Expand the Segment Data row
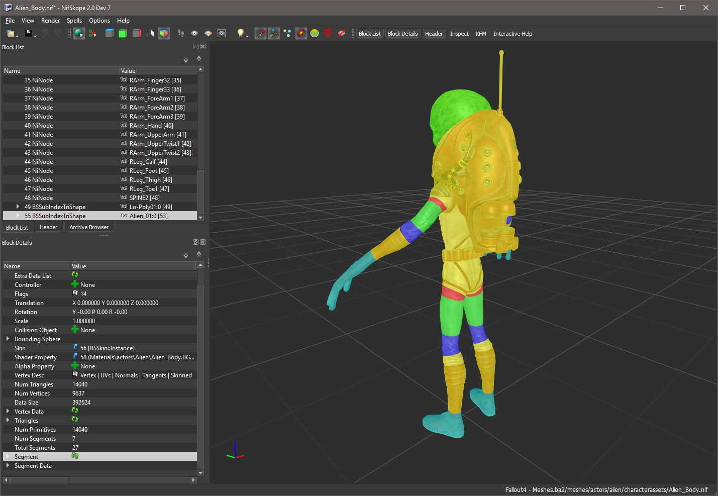This screenshot has width=718, height=496. [x=8, y=465]
